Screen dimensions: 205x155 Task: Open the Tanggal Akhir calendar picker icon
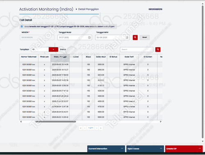pyautogui.click(x=127, y=37)
